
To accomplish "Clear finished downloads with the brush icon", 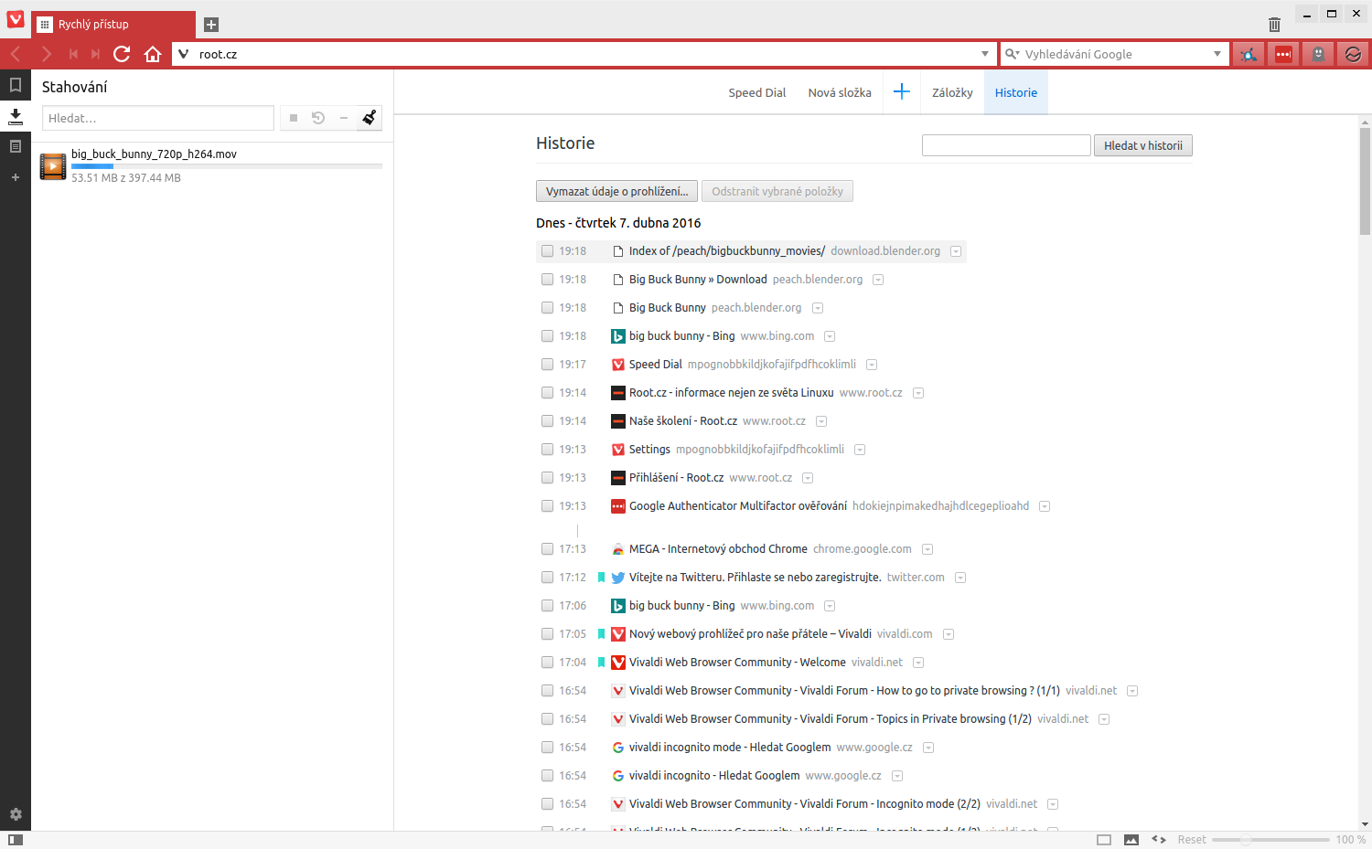I will point(370,117).
